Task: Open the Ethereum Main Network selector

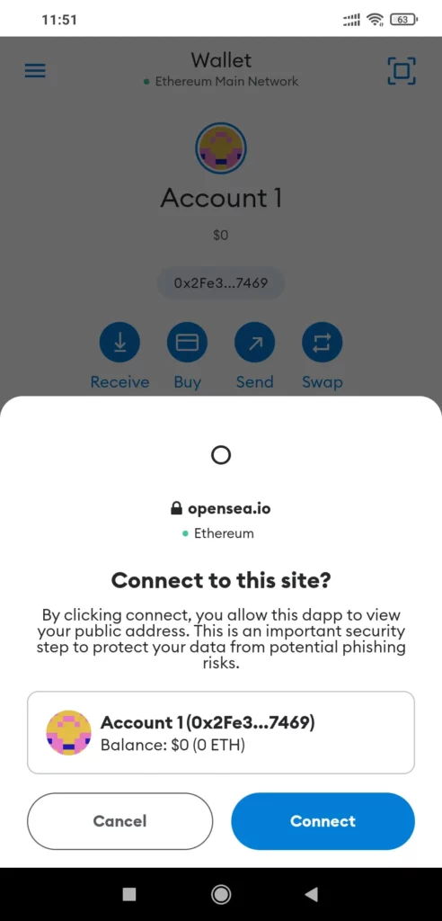Action: [221, 82]
